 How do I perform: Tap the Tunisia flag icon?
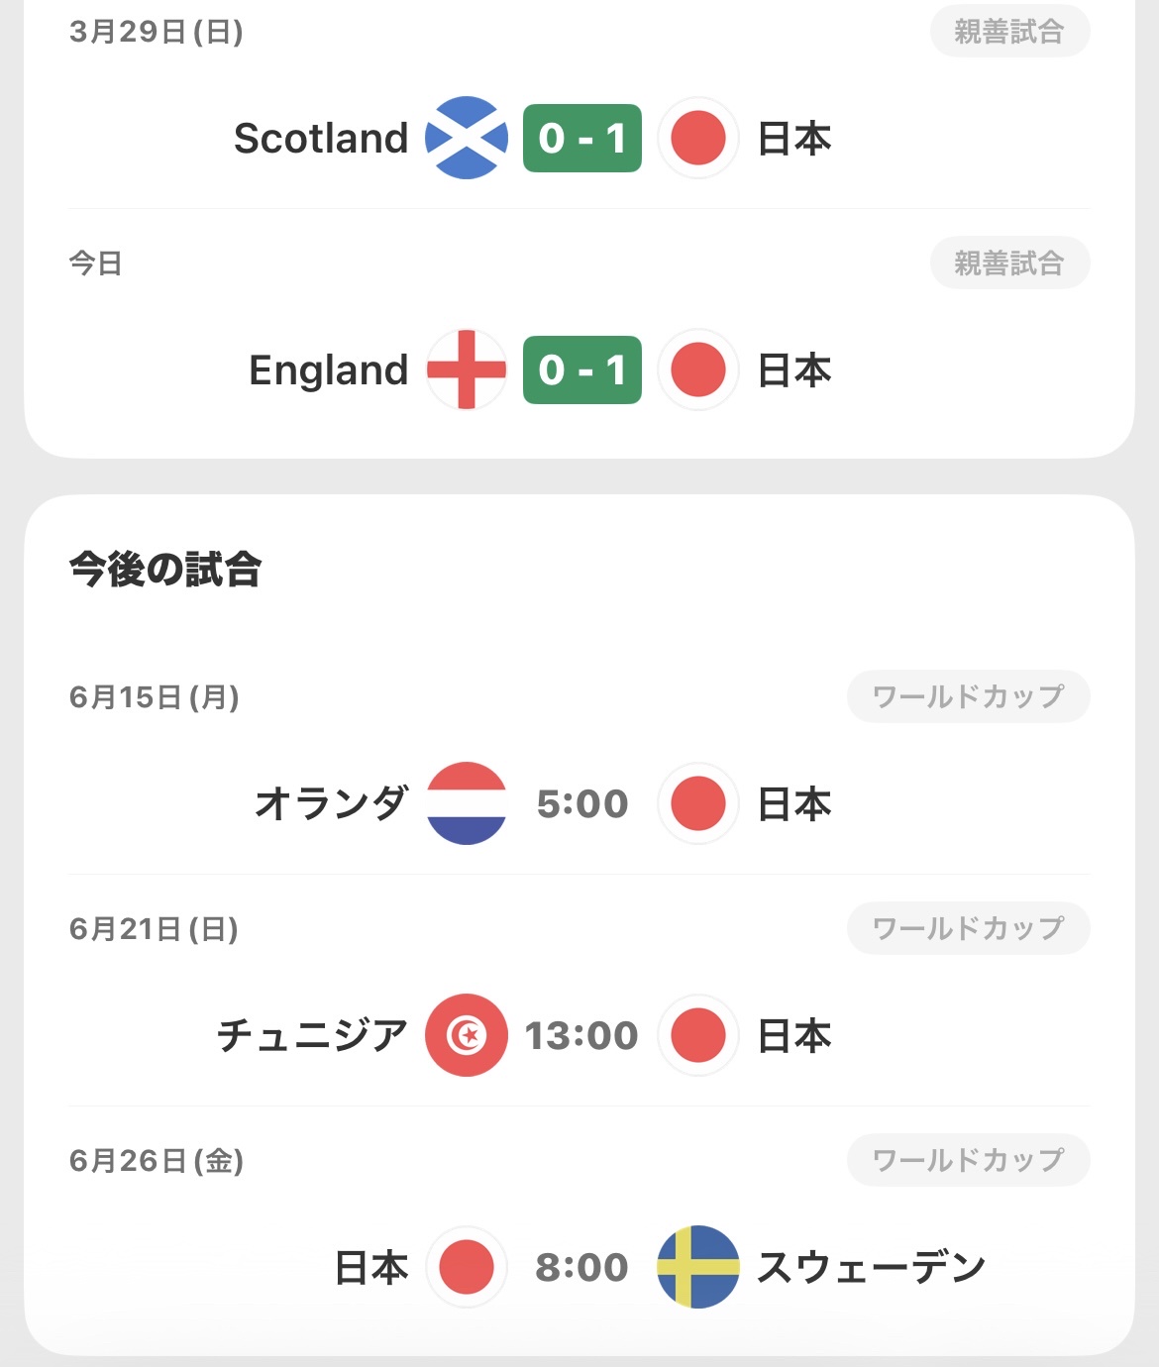(x=467, y=1035)
